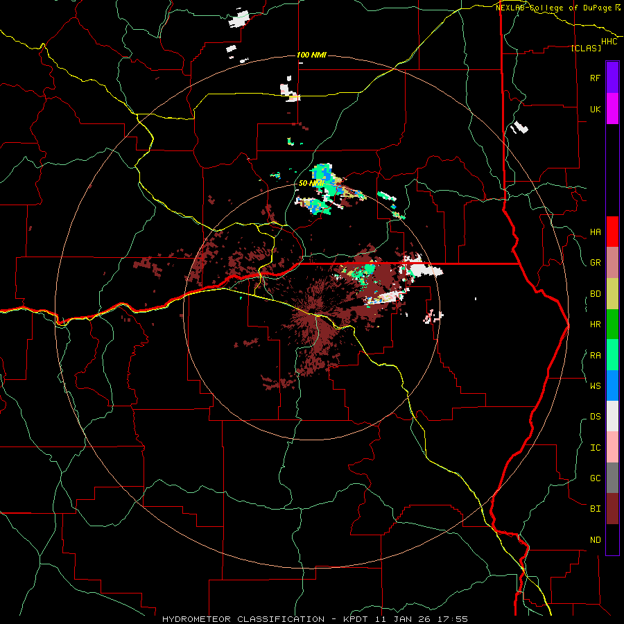Screen dimensions: 624x624
Task: Click the UK legend label
Action: click(595, 109)
